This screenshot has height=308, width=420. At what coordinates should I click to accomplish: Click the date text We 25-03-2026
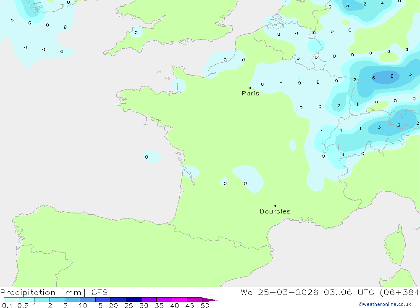coord(279,292)
